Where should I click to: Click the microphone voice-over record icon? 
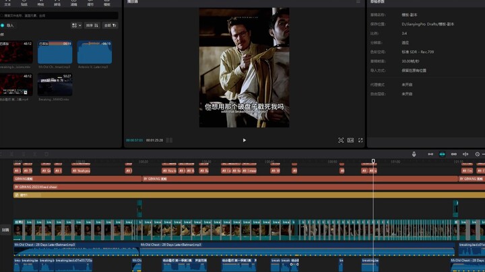414,154
